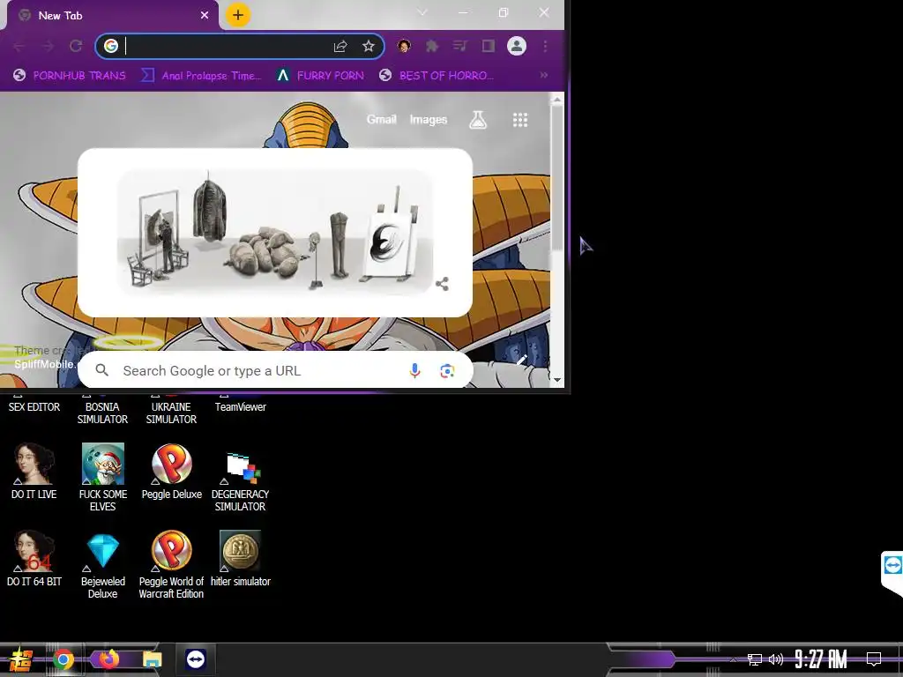Select Peggle World of Warcraft Edition icon
903x677 pixels.
coord(172,565)
